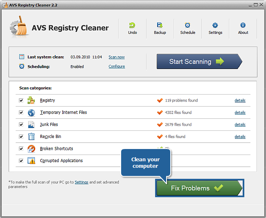Toggle the Temporary Internet Files checkbox
The height and width of the screenshot is (218, 266).
pyautogui.click(x=21, y=113)
